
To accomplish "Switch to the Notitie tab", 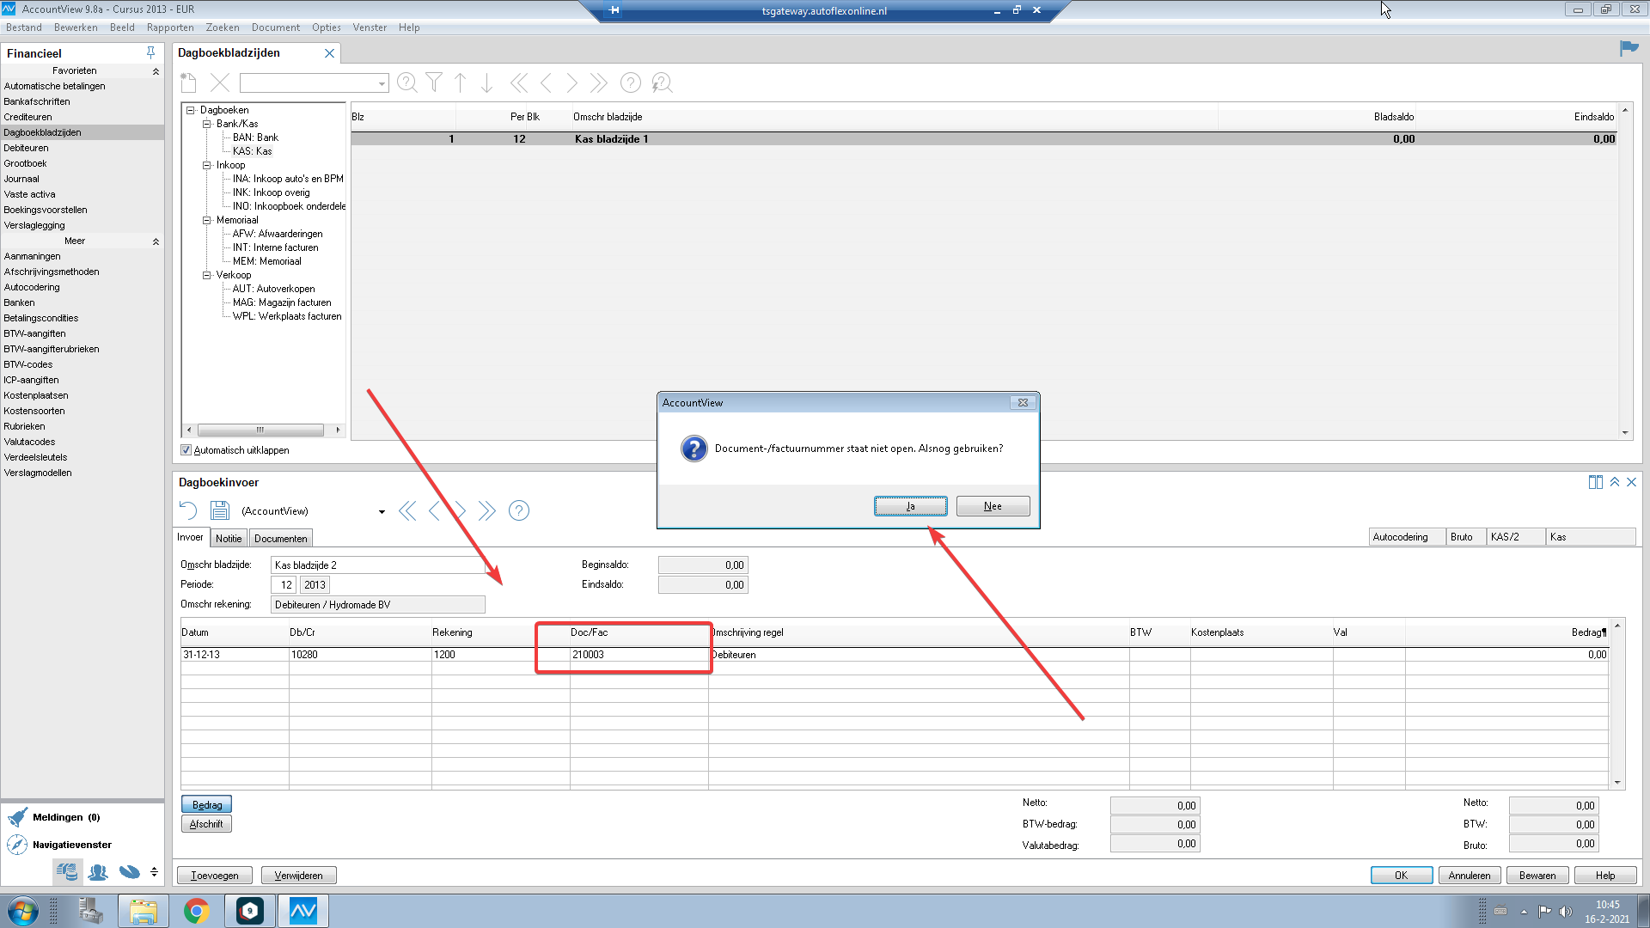I will click(x=229, y=539).
